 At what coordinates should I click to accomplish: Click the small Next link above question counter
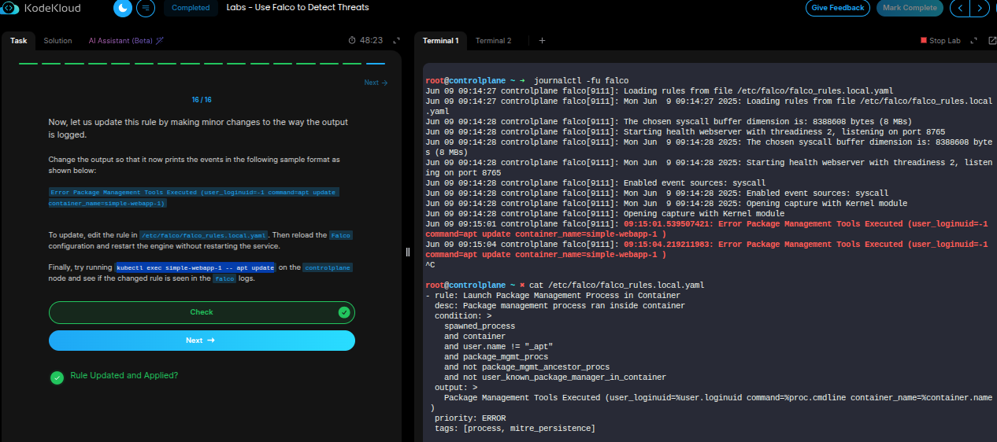point(376,83)
